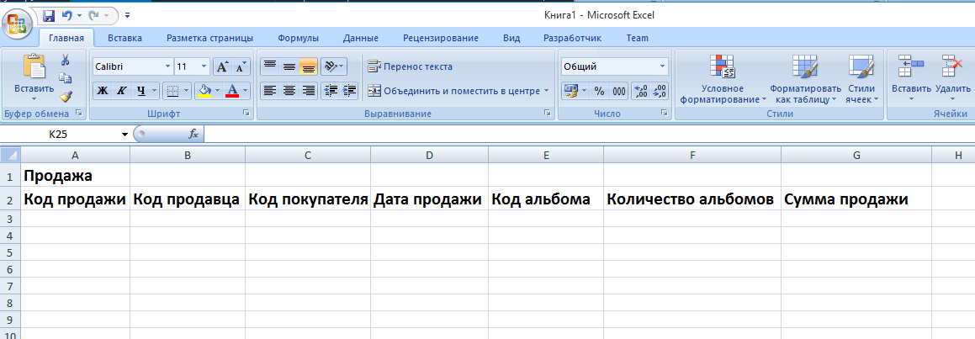The height and width of the screenshot is (339, 975).
Task: Open the Формулы tab
Action: [x=299, y=38]
